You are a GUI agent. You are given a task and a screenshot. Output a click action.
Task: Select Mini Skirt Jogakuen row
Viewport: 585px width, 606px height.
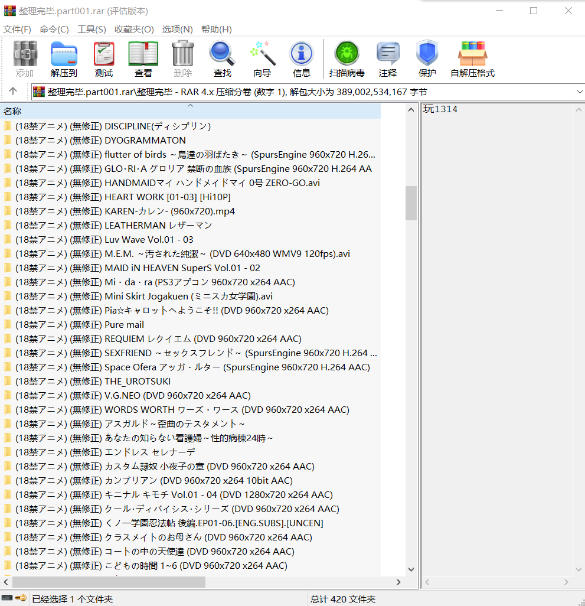pyautogui.click(x=190, y=297)
